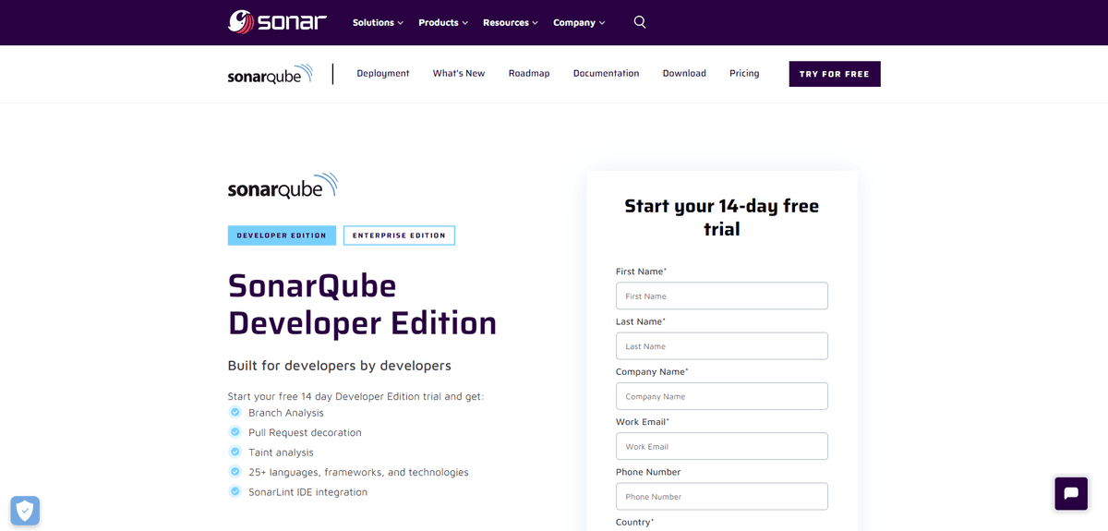The image size is (1108, 531).
Task: Click checkmark icon beside Branch Analysis
Action: click(x=235, y=413)
